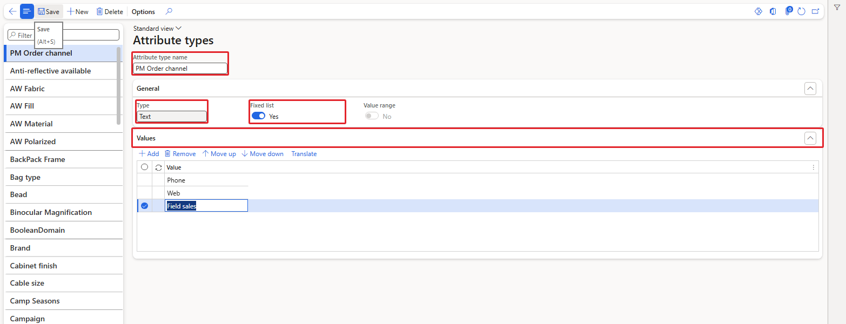
Task: Select Campaign in list
Action: 63,318
